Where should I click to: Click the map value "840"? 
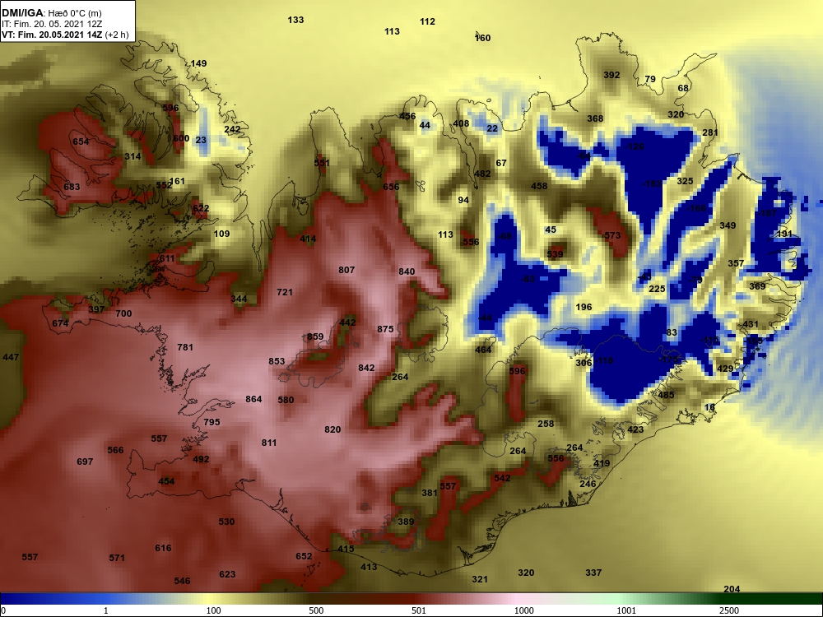407,271
